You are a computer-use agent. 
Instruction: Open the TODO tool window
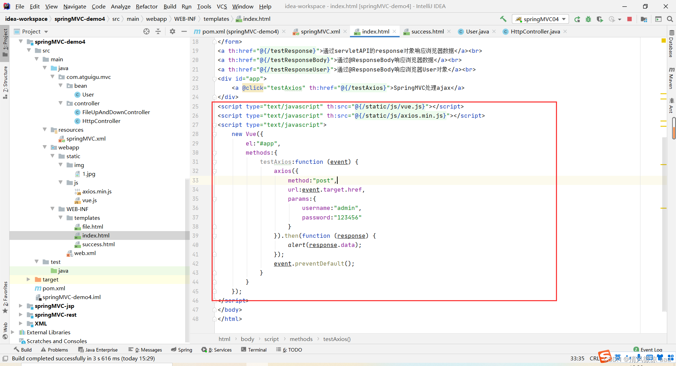(x=289, y=350)
